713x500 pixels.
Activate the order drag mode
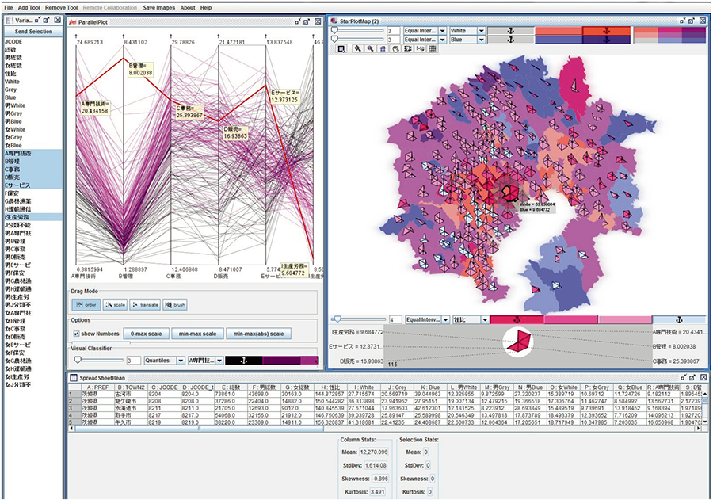(x=86, y=303)
